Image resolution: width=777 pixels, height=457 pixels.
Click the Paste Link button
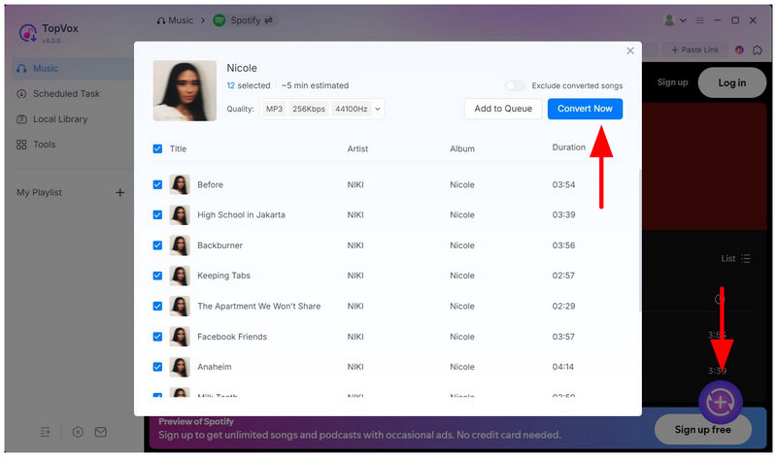click(694, 49)
